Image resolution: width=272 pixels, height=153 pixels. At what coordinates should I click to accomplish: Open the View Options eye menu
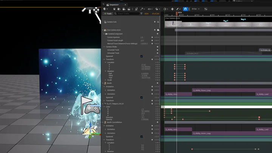150,9
